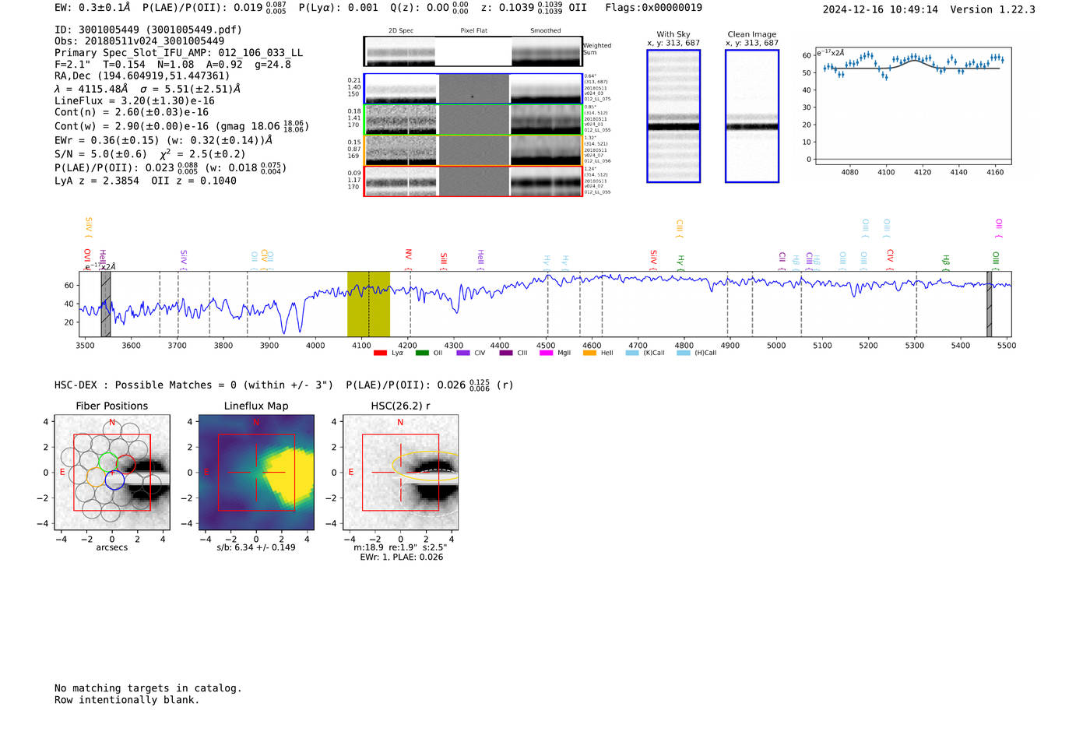Click the Gaussian line-fit plot near 4120
This screenshot has width=1090, height=742.
tap(913, 107)
